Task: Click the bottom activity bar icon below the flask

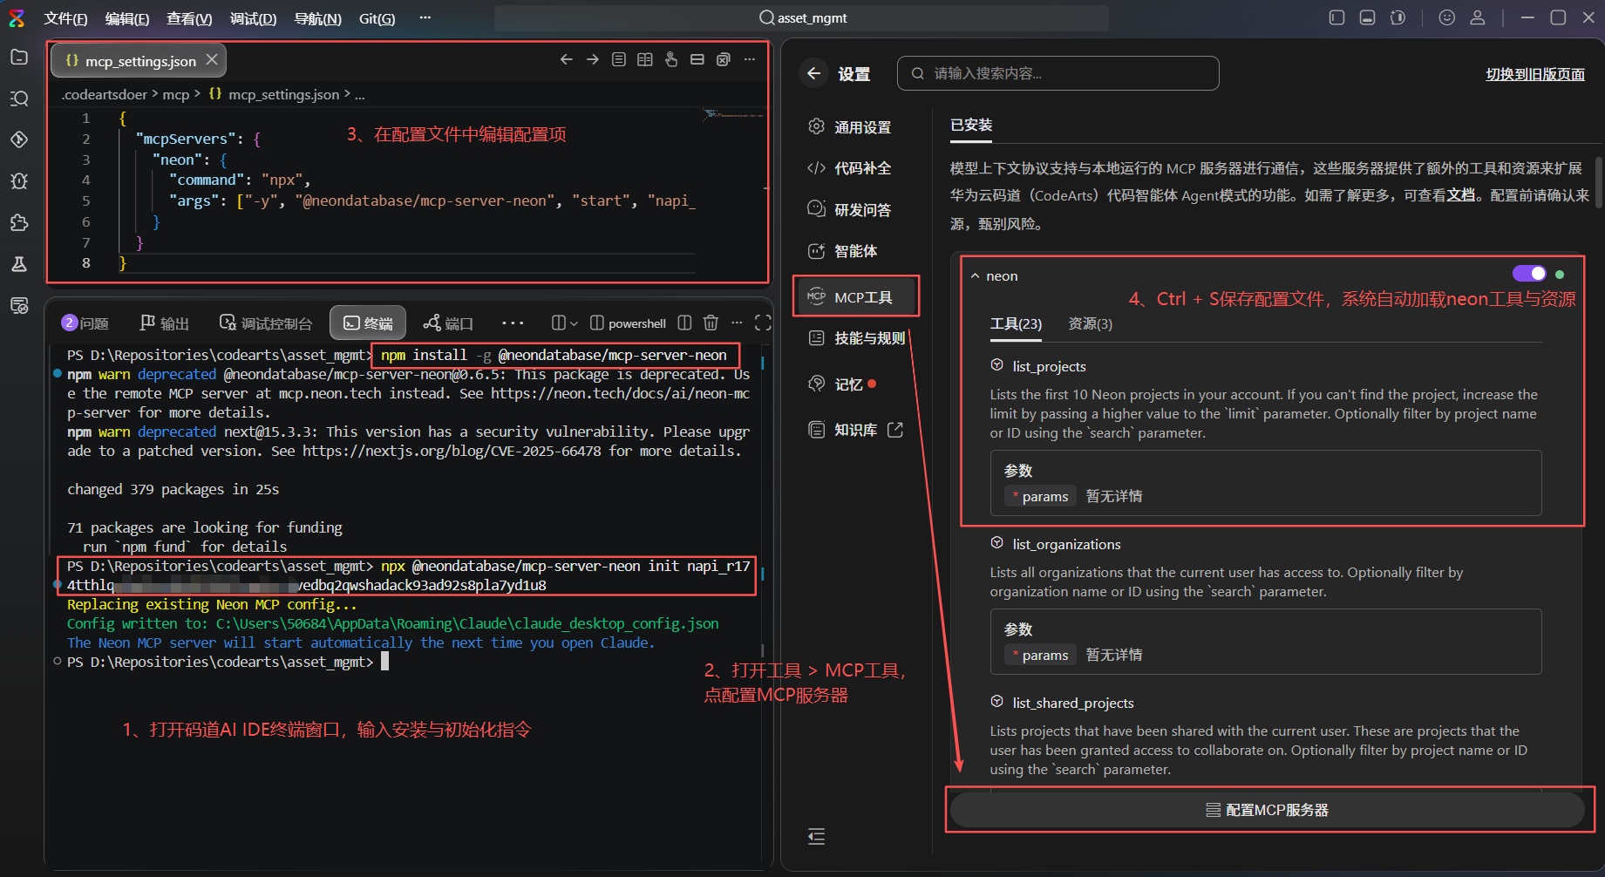Action: 19,305
